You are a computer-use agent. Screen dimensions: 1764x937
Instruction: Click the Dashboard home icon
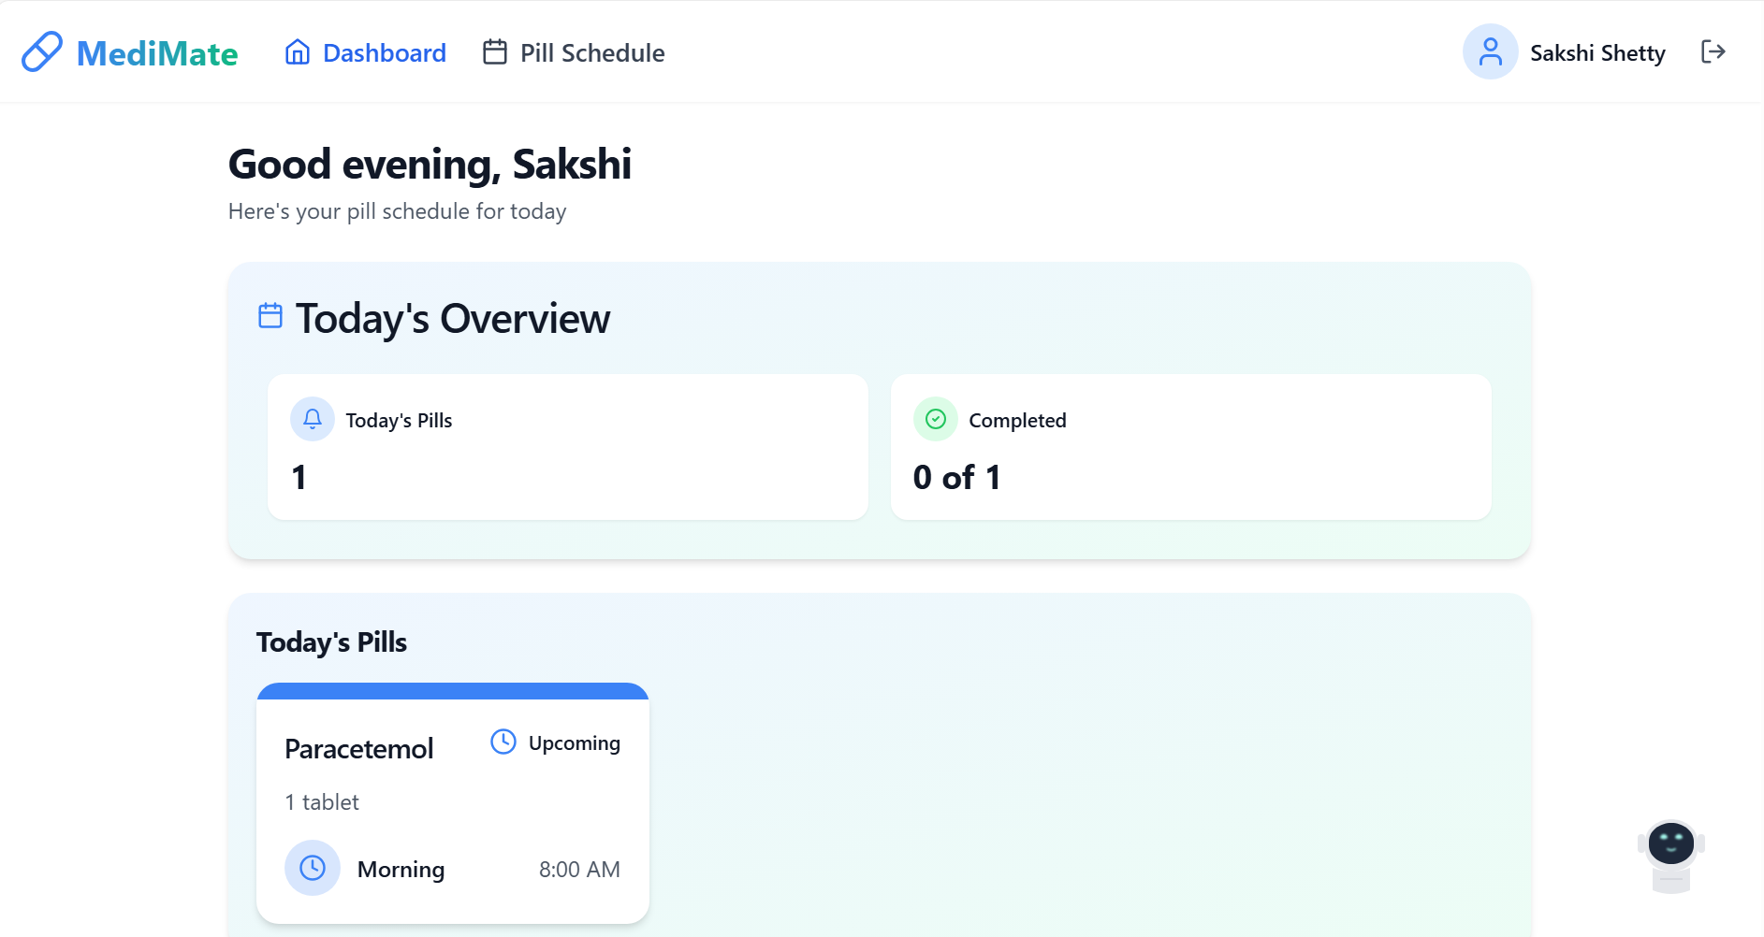point(298,52)
